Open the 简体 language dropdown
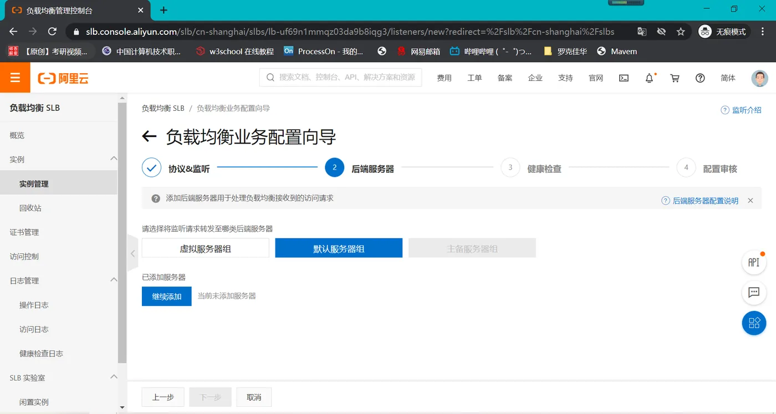This screenshot has width=776, height=414. [x=728, y=78]
